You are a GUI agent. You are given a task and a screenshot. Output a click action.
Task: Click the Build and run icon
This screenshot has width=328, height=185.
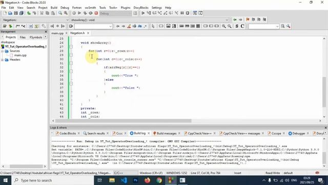[85, 13]
